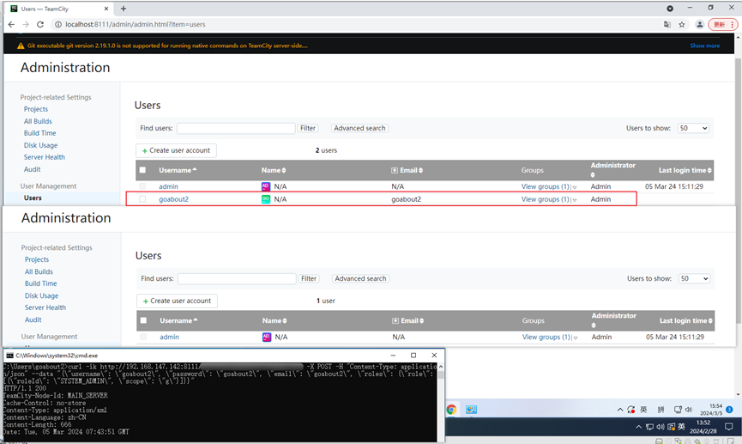This screenshot has height=444, width=742.
Task: Tick select-all checkbox in the 1 user table
Action: point(143,320)
